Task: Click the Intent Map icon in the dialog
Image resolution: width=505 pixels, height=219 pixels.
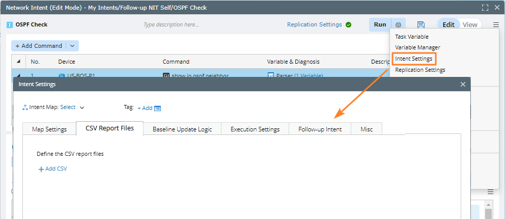Action: 25,107
